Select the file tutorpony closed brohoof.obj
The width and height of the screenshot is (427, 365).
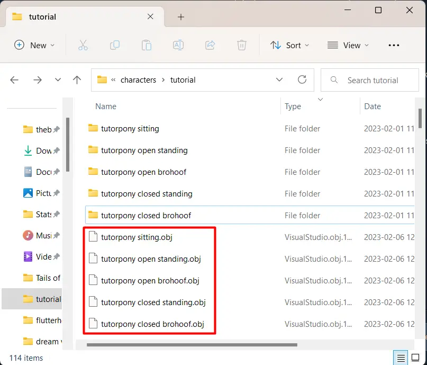pyautogui.click(x=250, y=324)
